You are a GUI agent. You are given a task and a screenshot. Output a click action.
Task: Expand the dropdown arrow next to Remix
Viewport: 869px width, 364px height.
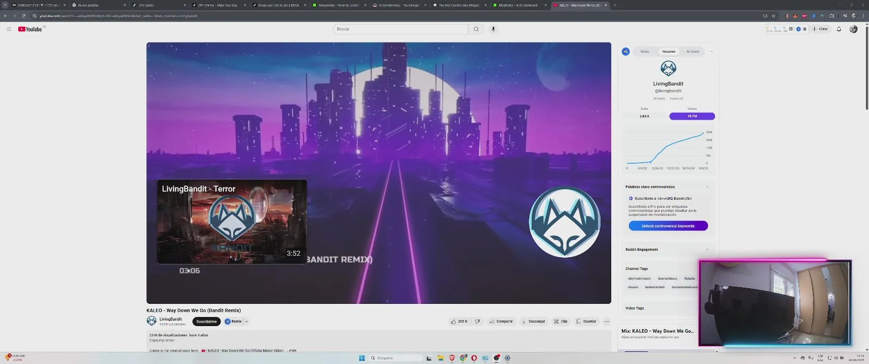[247, 322]
